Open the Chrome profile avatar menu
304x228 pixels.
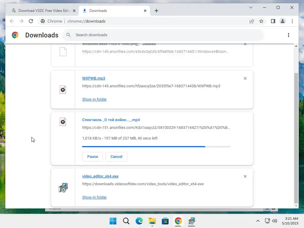(x=283, y=21)
